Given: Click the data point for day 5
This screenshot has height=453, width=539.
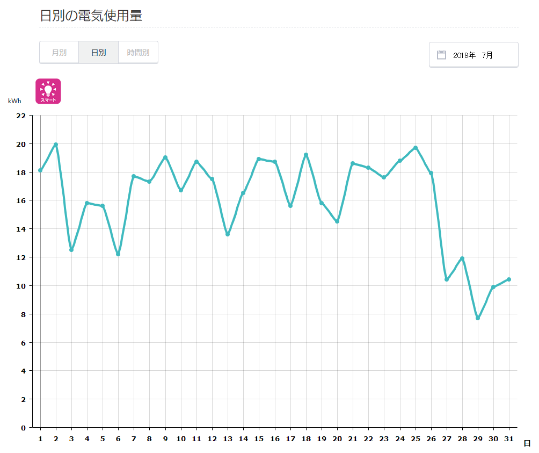Looking at the screenshot, I should point(103,206).
